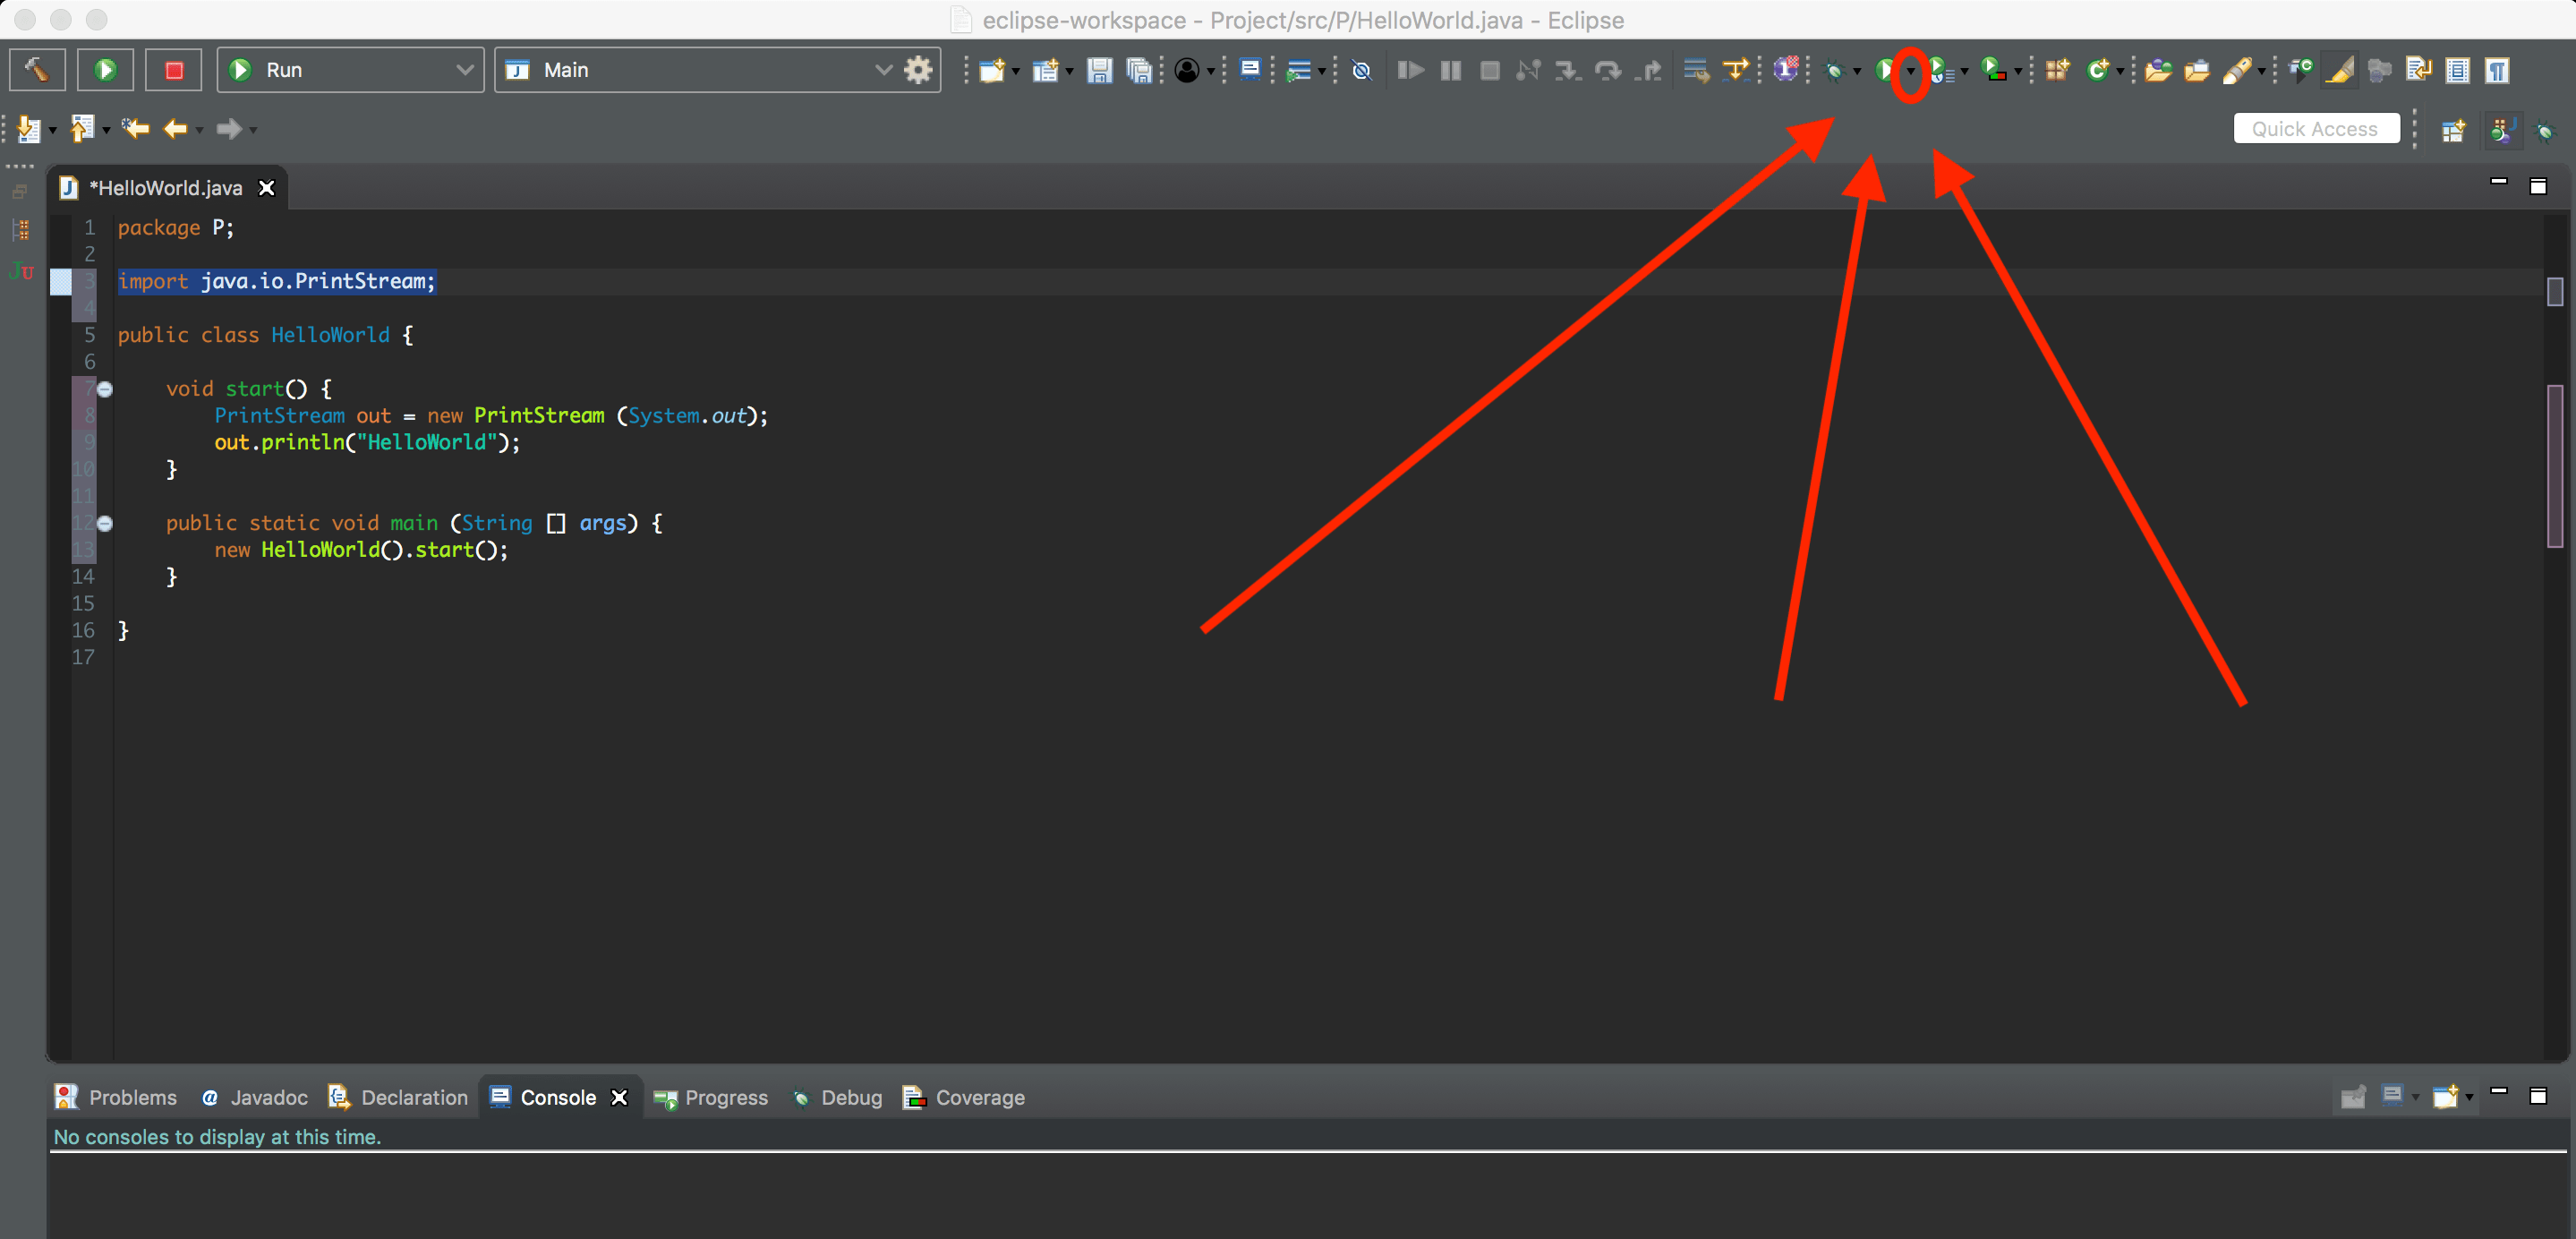This screenshot has width=2576, height=1239.
Task: Toggle Skip All Breakpoints
Action: coord(1361,70)
